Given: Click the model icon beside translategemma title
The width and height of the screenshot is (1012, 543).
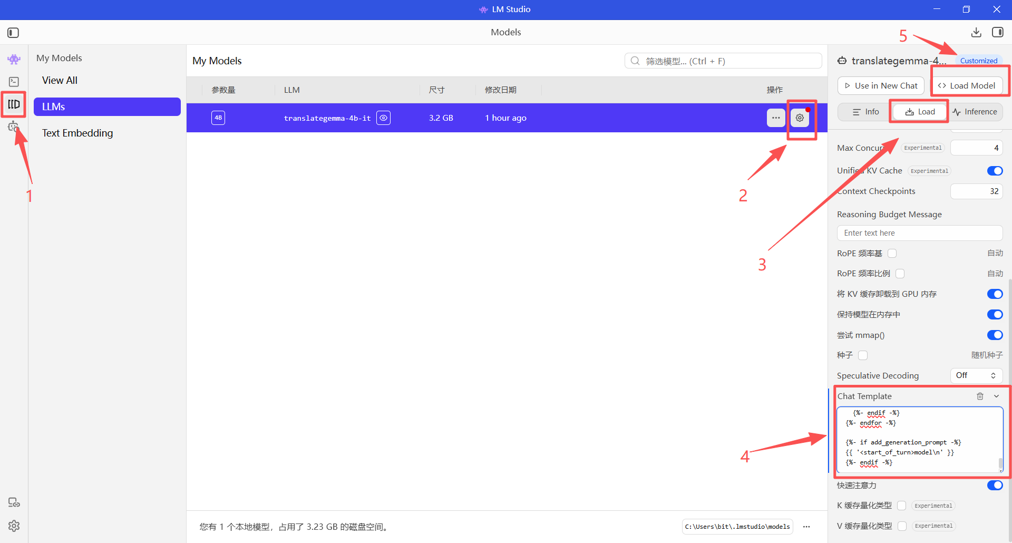Looking at the screenshot, I should [842, 61].
